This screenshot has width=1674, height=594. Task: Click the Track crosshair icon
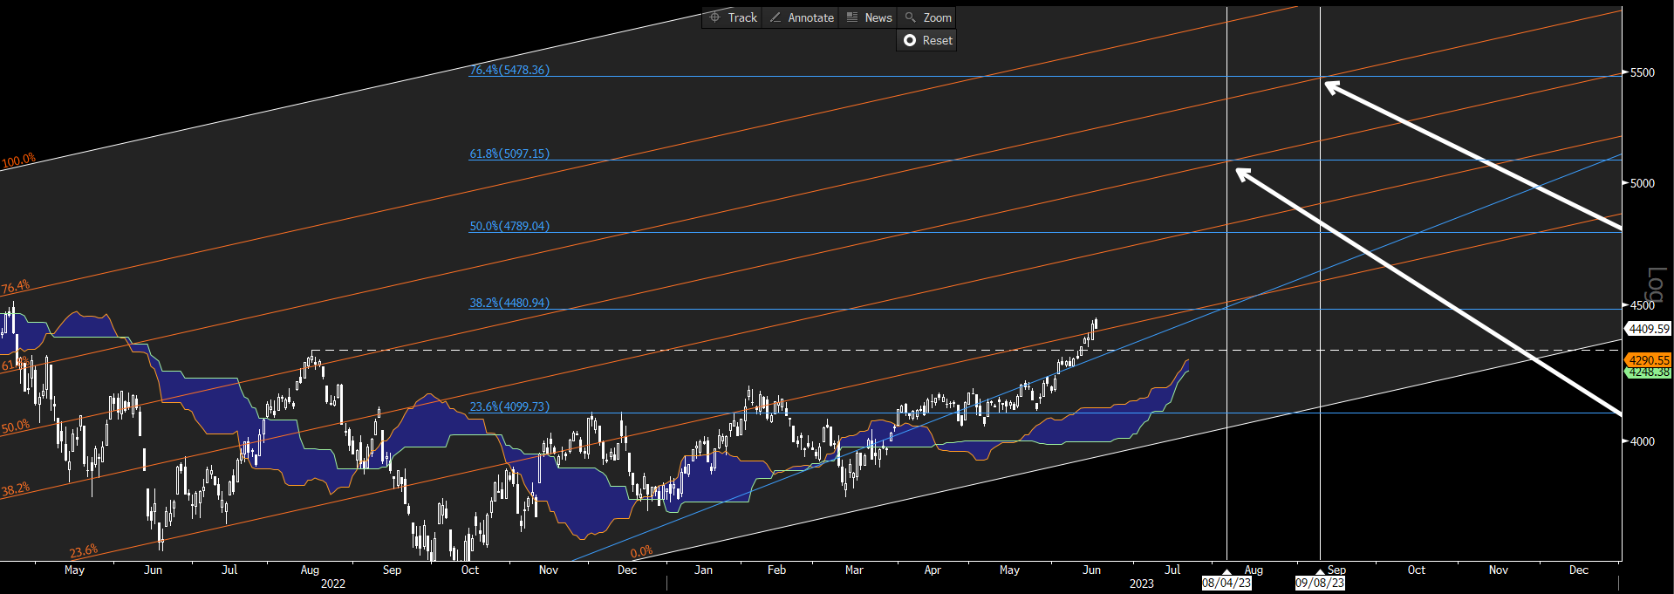tap(714, 17)
